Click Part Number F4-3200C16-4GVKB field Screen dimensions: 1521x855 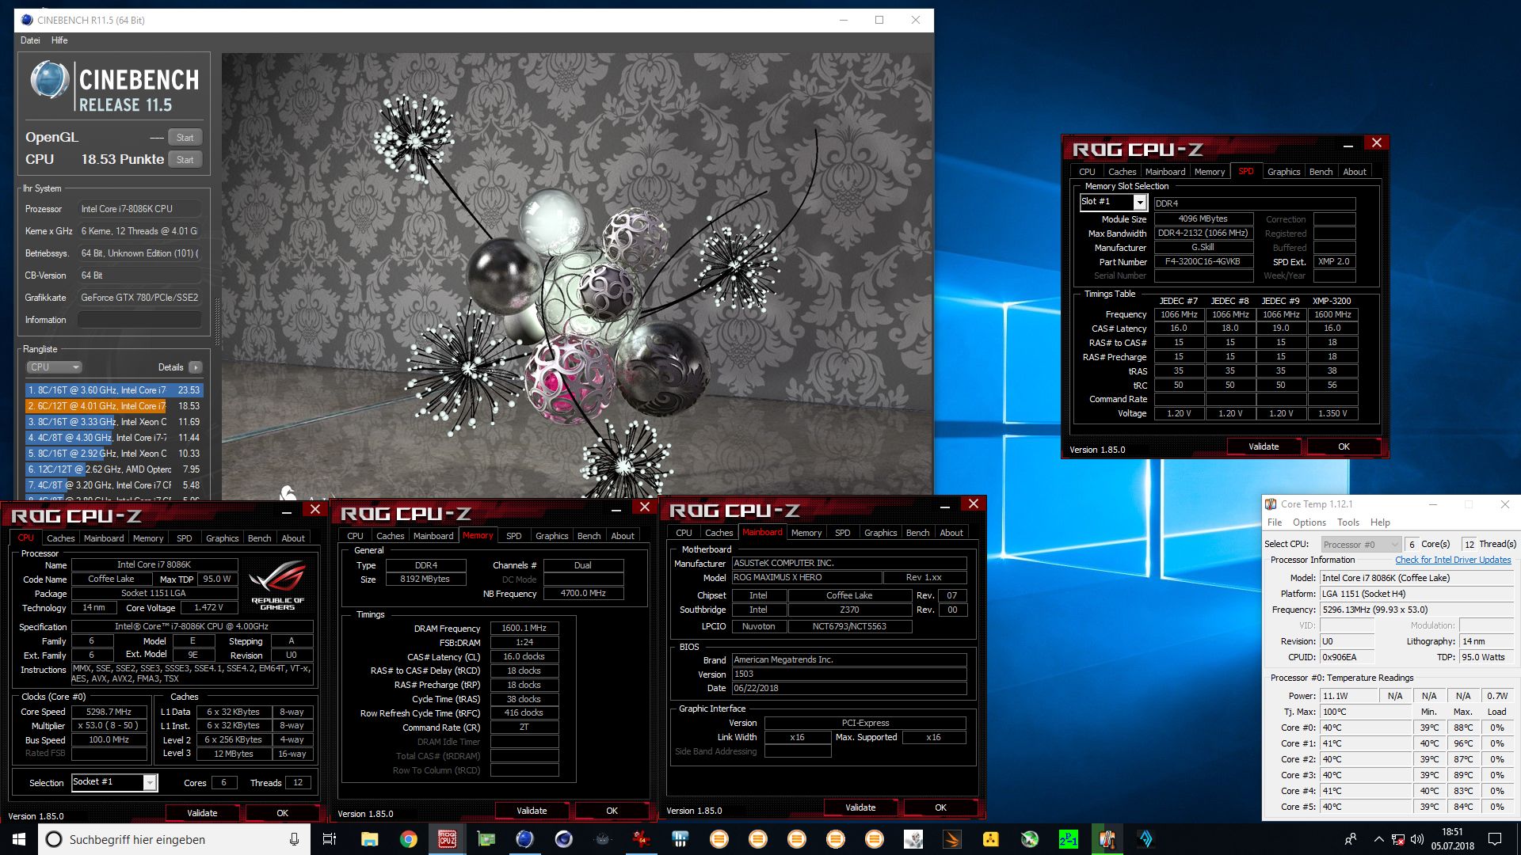pos(1203,262)
